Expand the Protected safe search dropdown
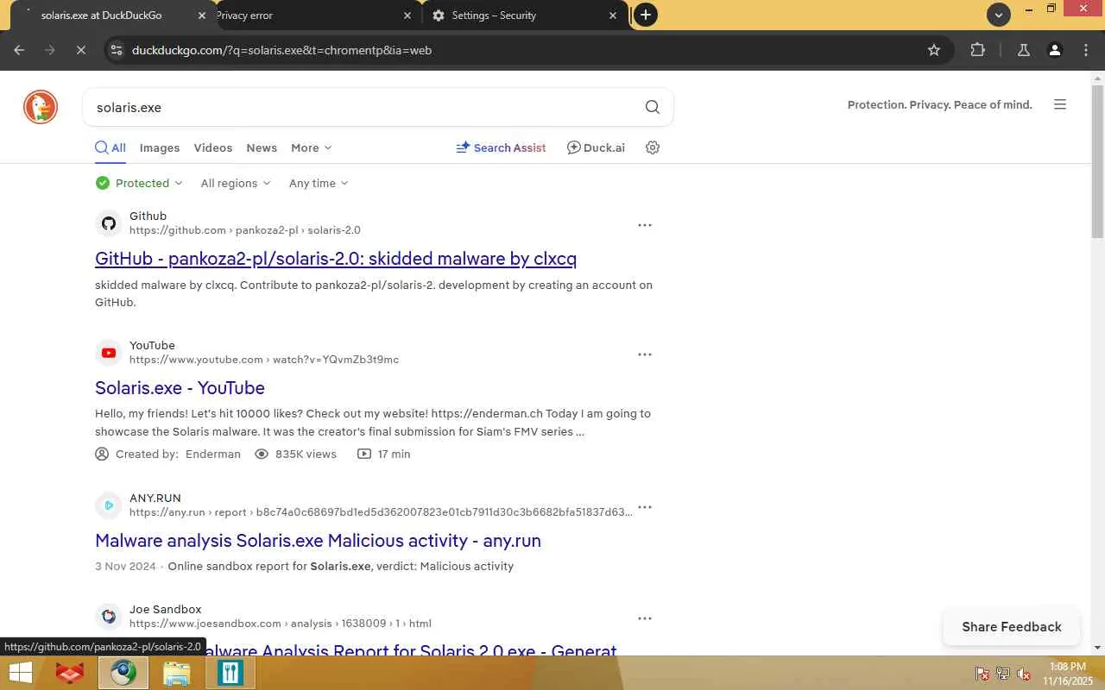Viewport: 1105px width, 690px height. (x=139, y=183)
